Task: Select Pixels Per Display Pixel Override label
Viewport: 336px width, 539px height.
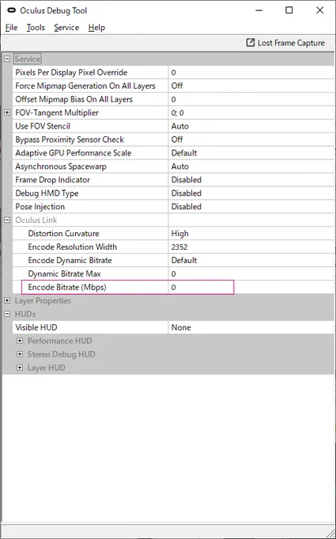Action: click(71, 73)
